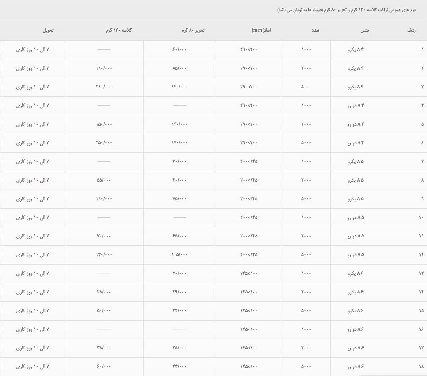Select 'A4 یکرو' material cell in row 1
Screen dimensions: 427x376
[356, 50]
